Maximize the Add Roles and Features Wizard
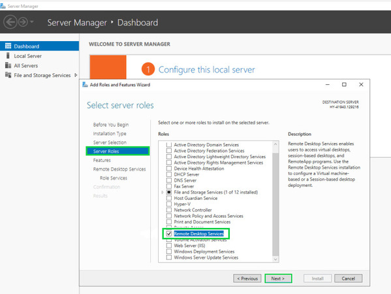 [344, 84]
